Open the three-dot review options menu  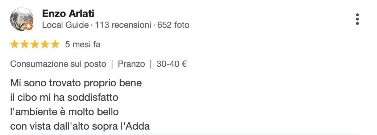pos(357,19)
